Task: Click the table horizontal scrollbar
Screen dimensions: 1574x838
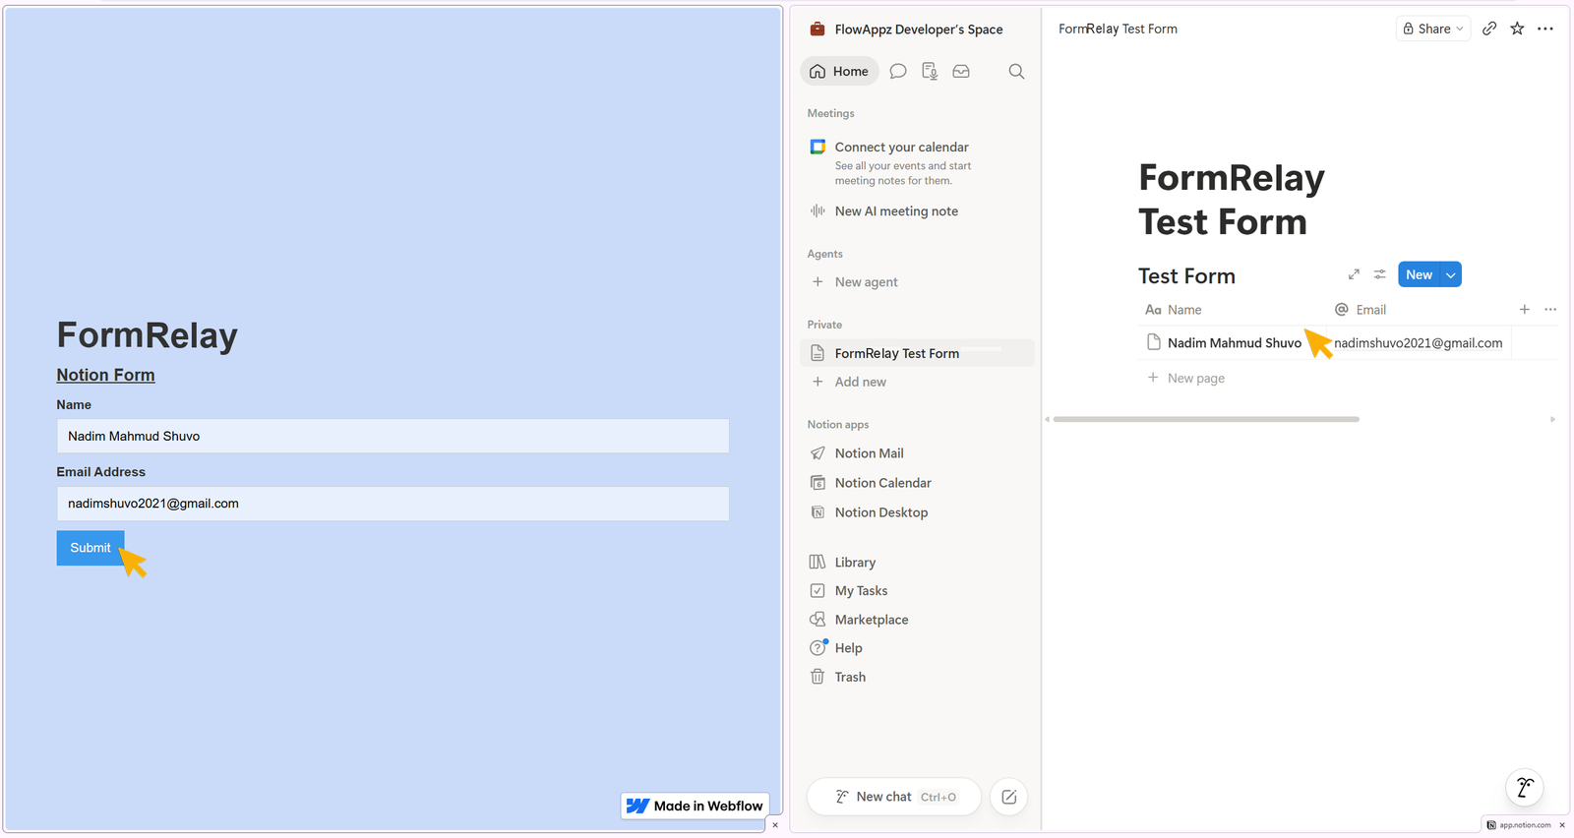Action: pos(1206,419)
